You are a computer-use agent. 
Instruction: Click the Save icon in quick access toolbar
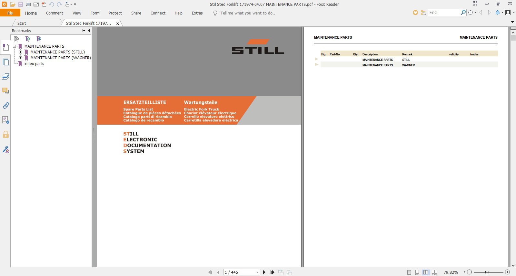(x=20, y=5)
